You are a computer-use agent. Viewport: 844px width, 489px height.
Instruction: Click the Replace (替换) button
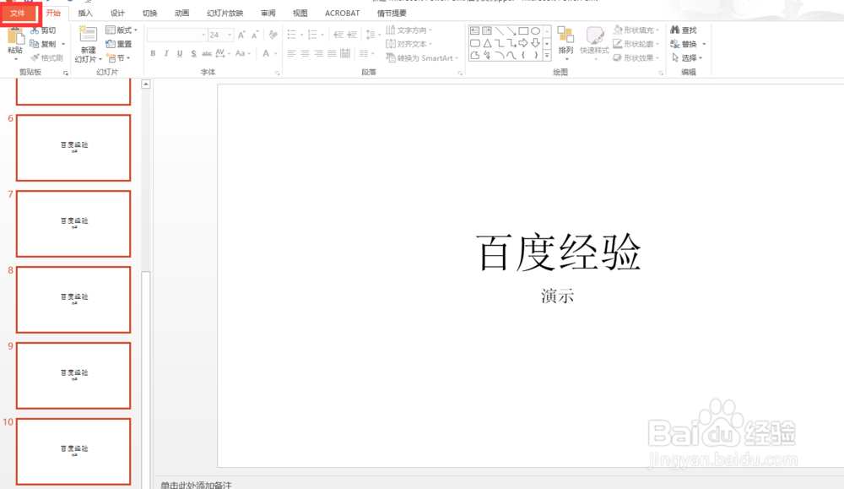coord(687,44)
